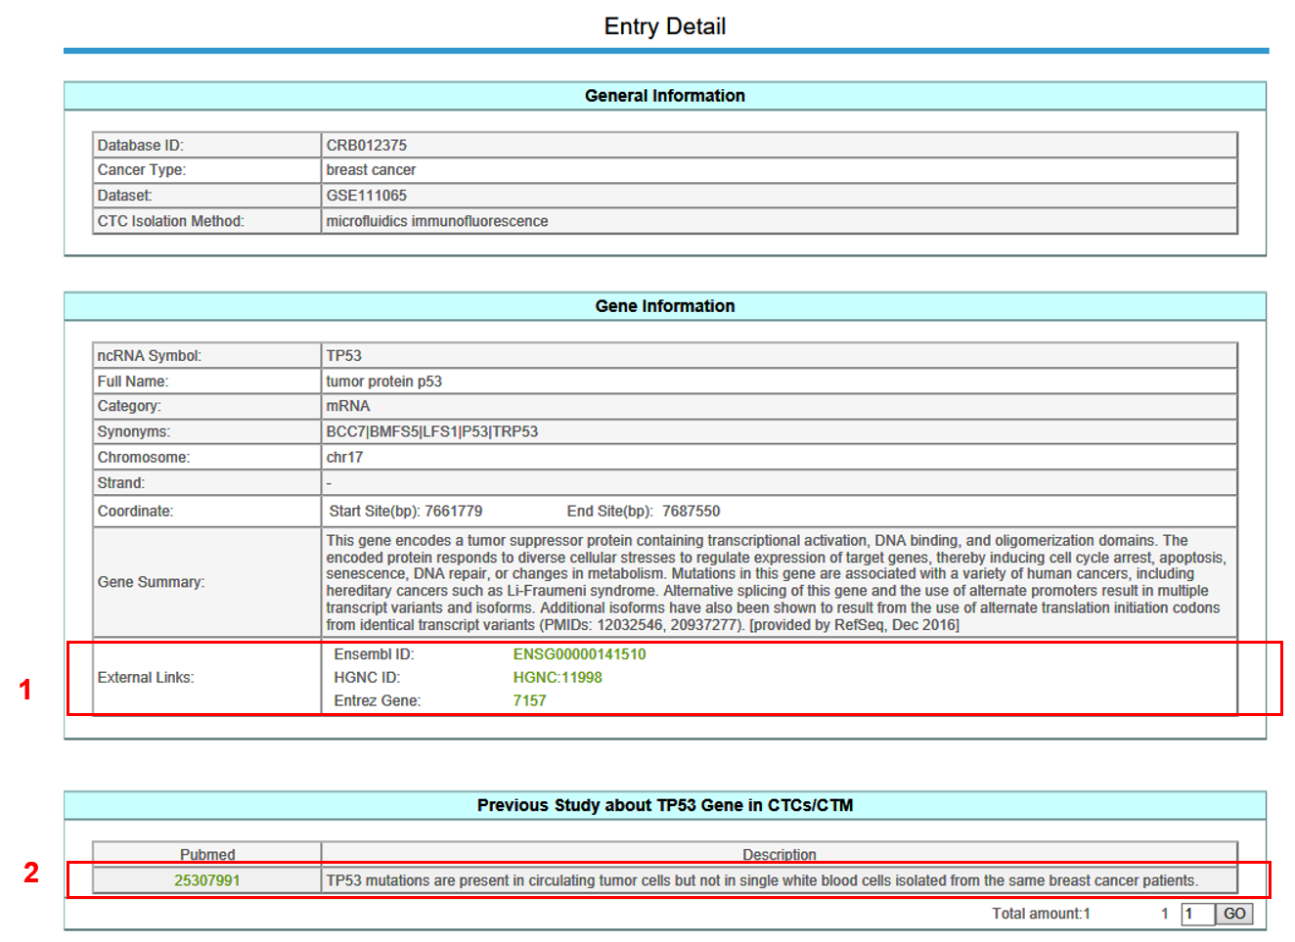
Task: Click the Entry Detail page title
Action: [x=664, y=26]
